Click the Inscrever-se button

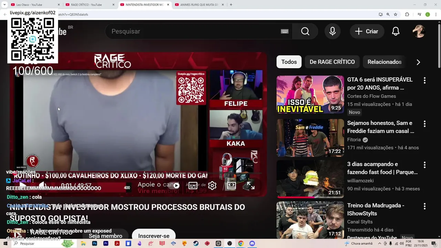154,236
